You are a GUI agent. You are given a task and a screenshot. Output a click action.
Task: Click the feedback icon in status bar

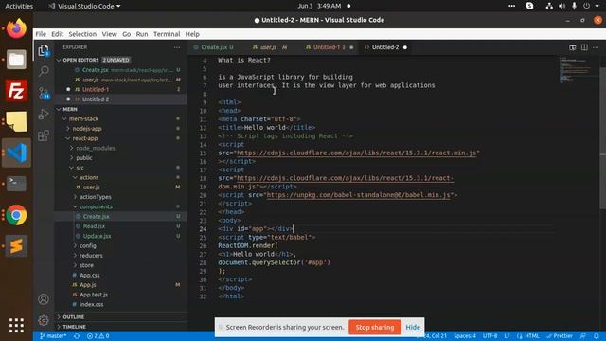tap(583, 336)
